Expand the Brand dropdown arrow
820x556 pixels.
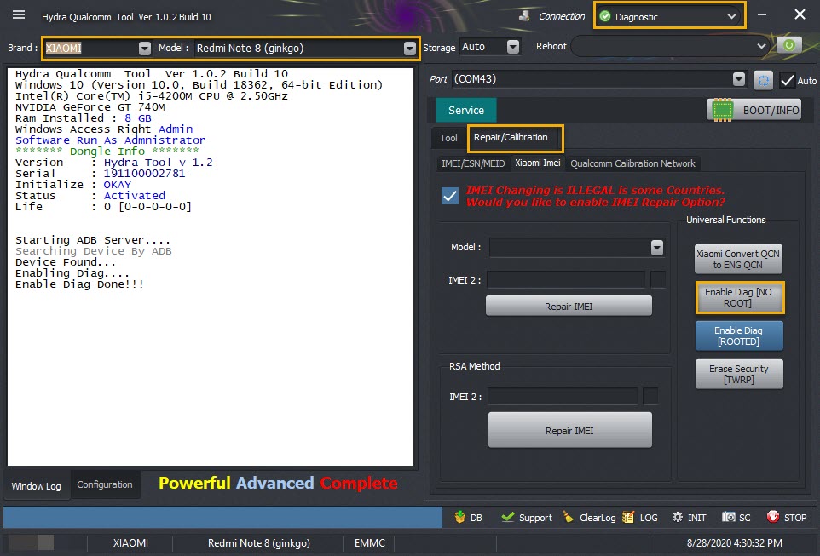[145, 48]
